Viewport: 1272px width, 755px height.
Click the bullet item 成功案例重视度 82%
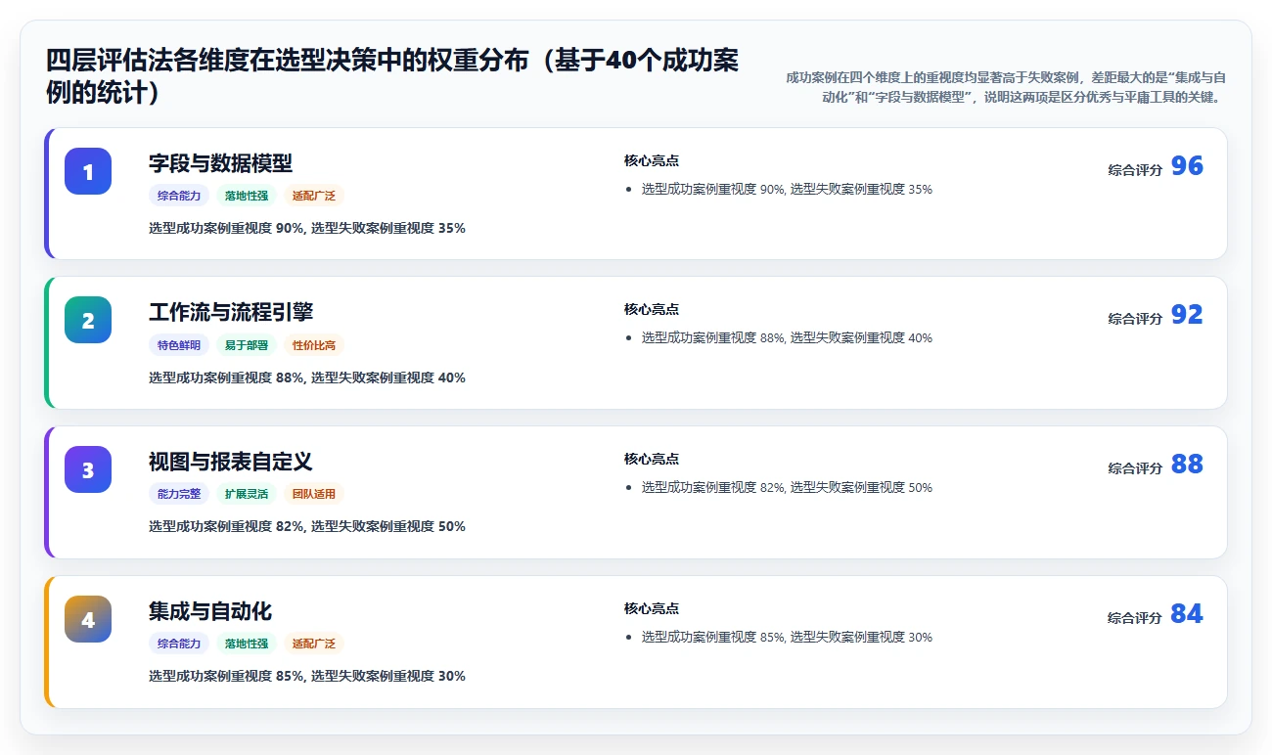[787, 488]
